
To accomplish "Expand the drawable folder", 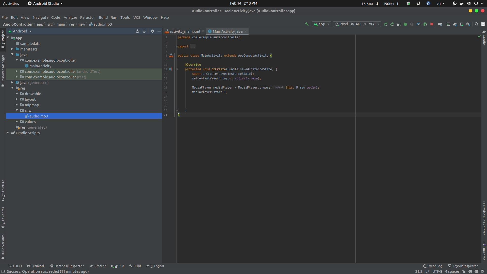I will click(x=17, y=94).
